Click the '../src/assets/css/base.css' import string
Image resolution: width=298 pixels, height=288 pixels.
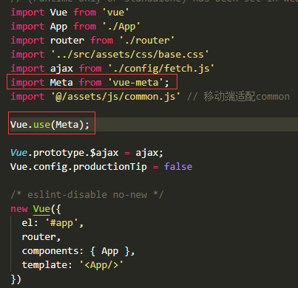(x=130, y=55)
